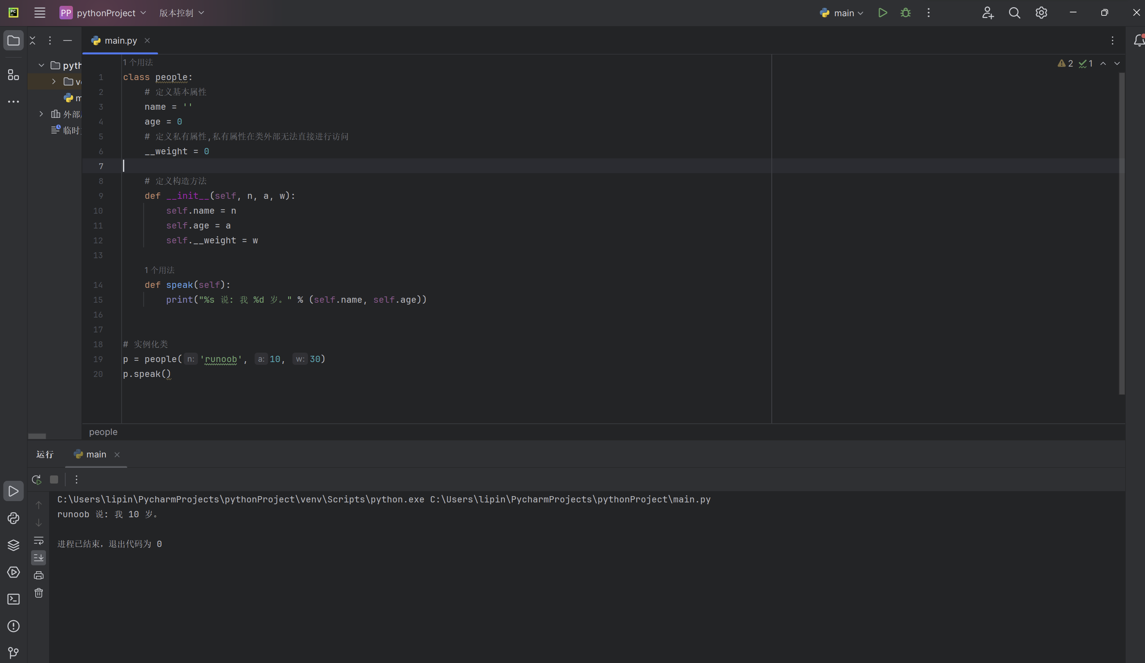The image size is (1145, 663).
Task: Click the Project panel horizontal scrollbar
Action: coord(37,436)
